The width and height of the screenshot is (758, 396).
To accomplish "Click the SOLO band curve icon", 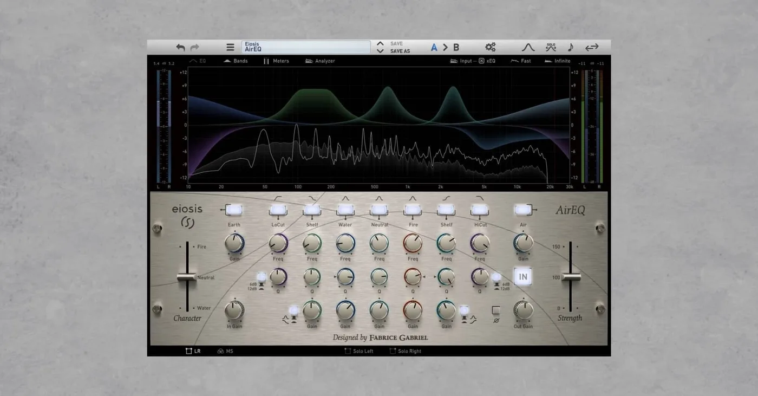I will click(x=551, y=48).
